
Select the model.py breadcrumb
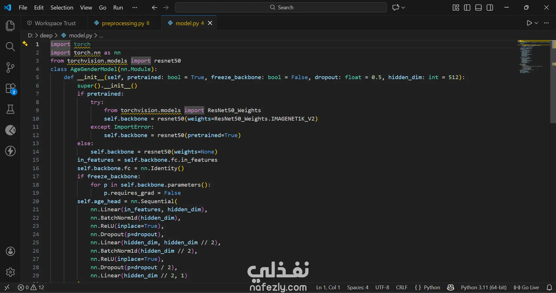click(77, 35)
